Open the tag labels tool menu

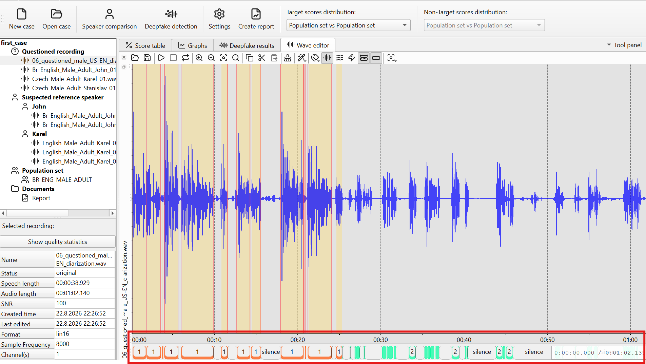tap(315, 58)
